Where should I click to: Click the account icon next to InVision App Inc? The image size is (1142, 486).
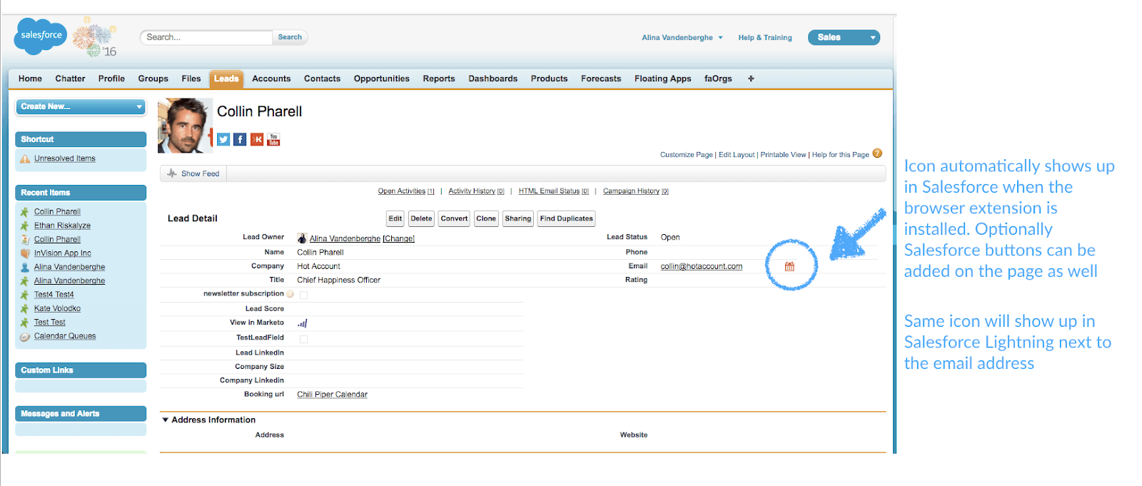click(25, 253)
